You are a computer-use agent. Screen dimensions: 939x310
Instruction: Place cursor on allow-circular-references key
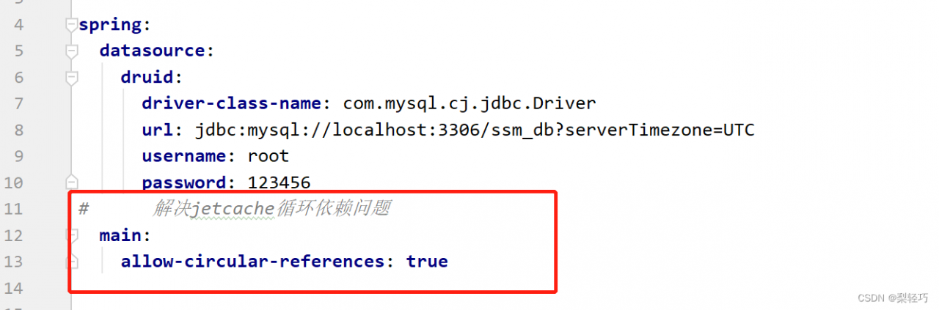pos(253,262)
